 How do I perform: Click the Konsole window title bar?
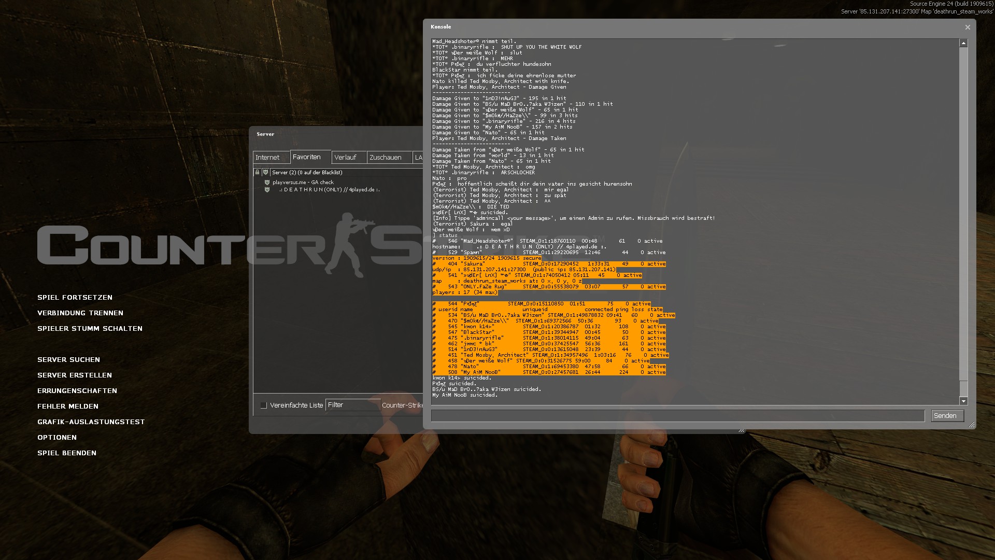pos(694,27)
